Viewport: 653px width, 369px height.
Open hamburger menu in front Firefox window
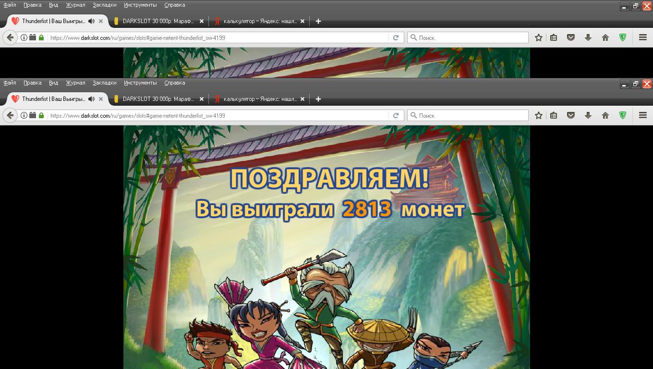[x=642, y=115]
